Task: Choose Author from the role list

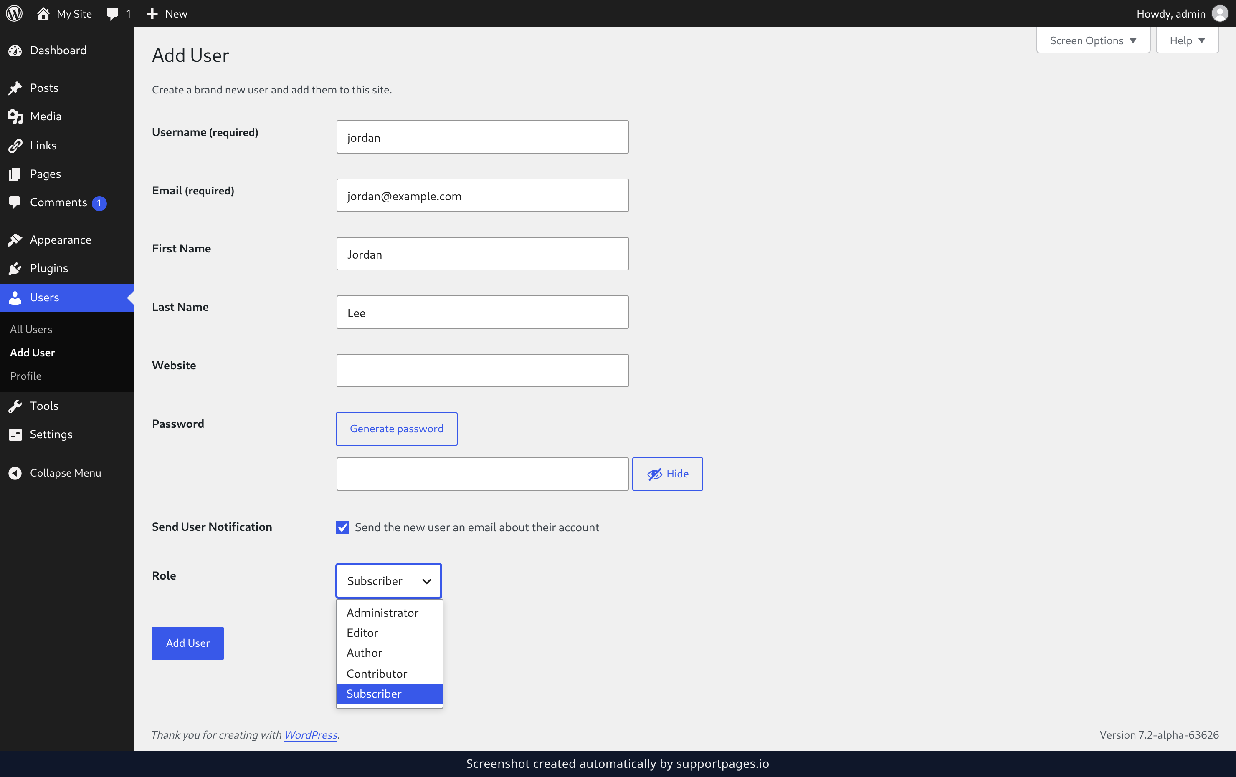Action: 389,653
